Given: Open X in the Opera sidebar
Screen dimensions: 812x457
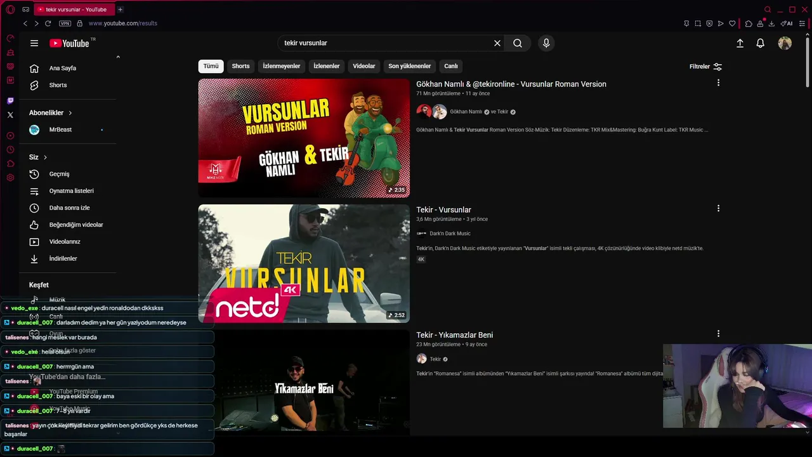Looking at the screenshot, I should tap(10, 115).
